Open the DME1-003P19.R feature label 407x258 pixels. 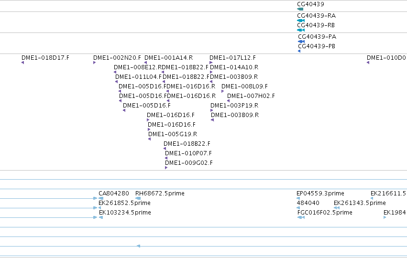234,106
